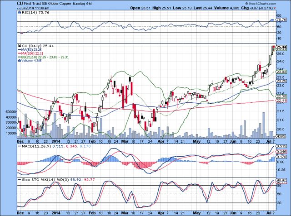Click the 'MACD(12,26,9)' indicator label
The image size is (291, 216).
click(36, 146)
